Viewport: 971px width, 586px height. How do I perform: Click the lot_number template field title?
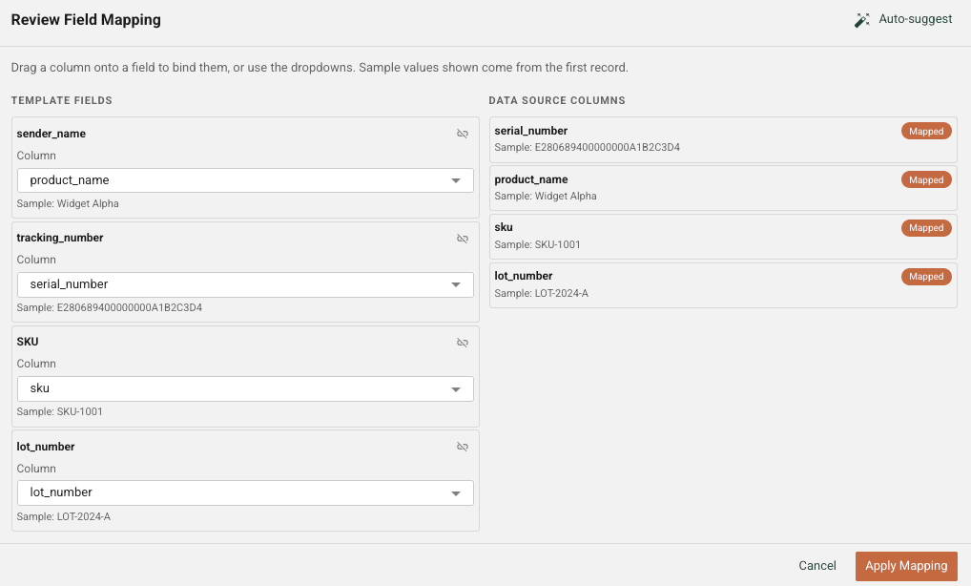(x=45, y=447)
